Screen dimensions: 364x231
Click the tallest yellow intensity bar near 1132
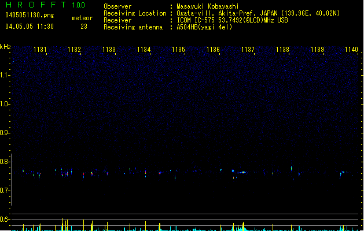62,225
